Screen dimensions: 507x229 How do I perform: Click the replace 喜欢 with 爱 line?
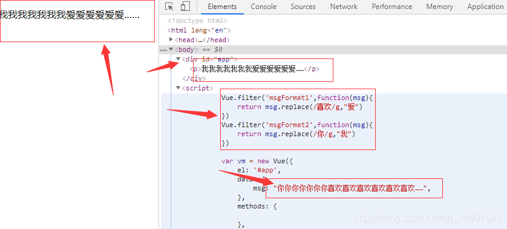(299, 107)
